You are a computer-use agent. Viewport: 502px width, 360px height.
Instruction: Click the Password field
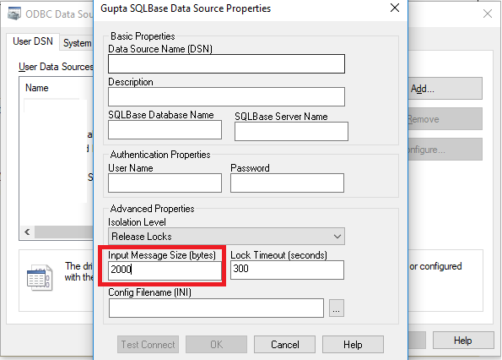click(287, 183)
